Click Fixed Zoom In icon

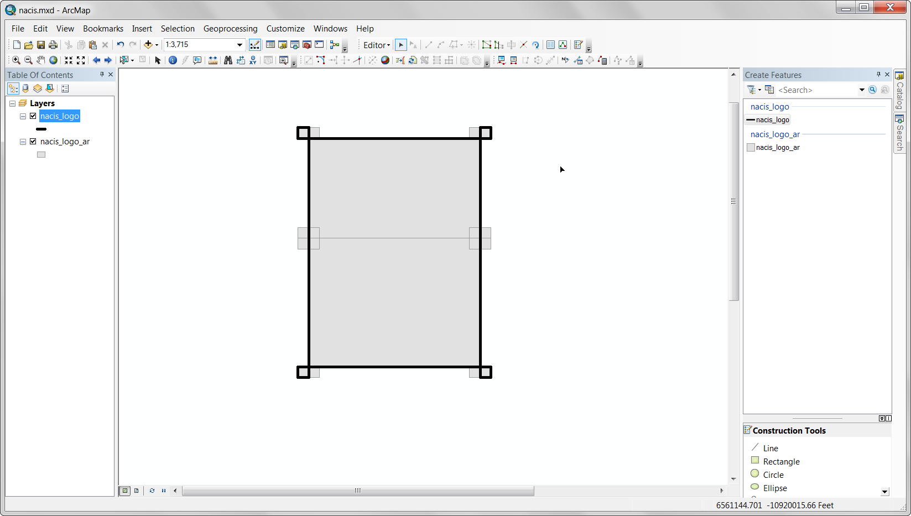tap(69, 60)
